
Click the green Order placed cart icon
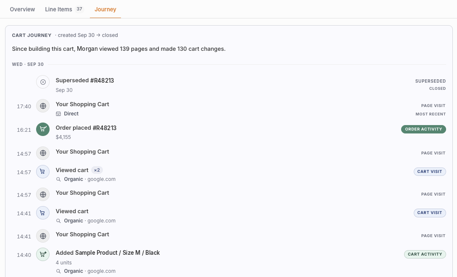[43, 129]
